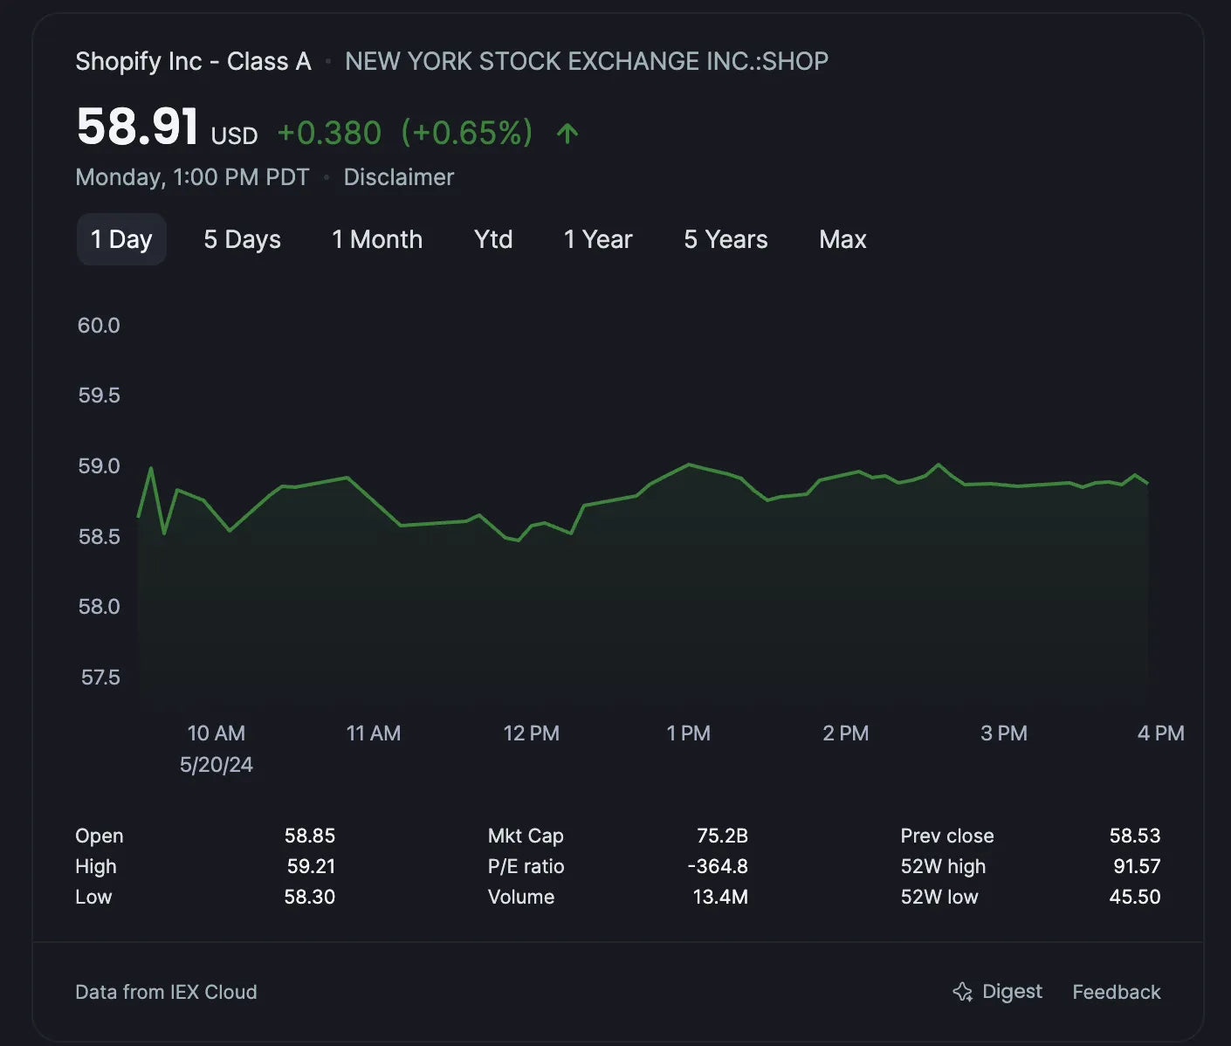Click the Shopify Inc - Class A title
The height and width of the screenshot is (1046, 1231).
193,61
